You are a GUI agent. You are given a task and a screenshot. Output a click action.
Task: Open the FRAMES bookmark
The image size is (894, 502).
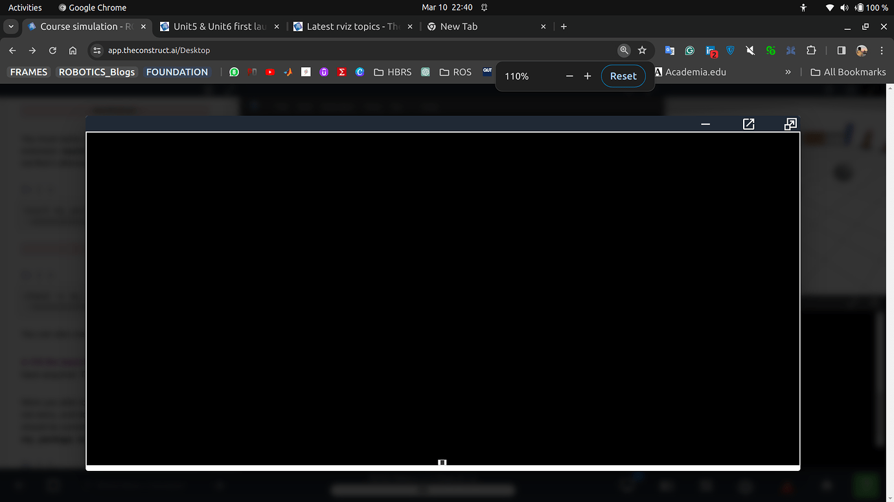click(29, 72)
